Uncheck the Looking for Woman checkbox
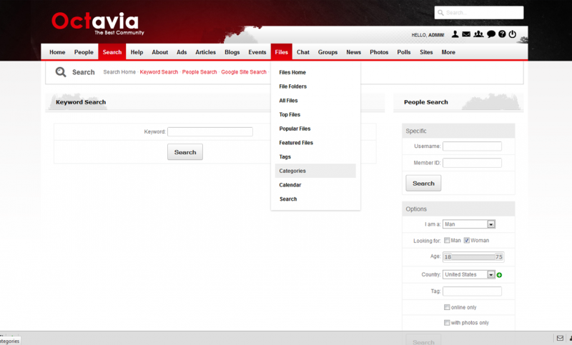Image resolution: width=572 pixels, height=345 pixels. tap(467, 241)
